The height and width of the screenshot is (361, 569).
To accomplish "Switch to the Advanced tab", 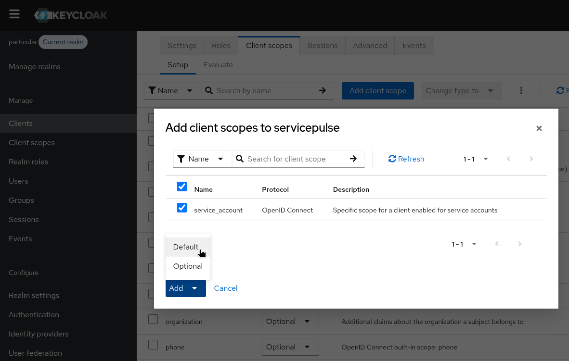I will coord(370,46).
